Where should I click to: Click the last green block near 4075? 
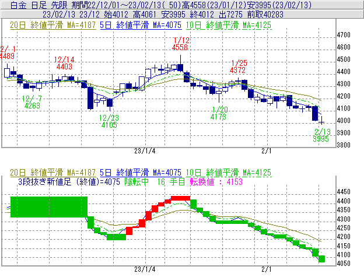point(322,259)
